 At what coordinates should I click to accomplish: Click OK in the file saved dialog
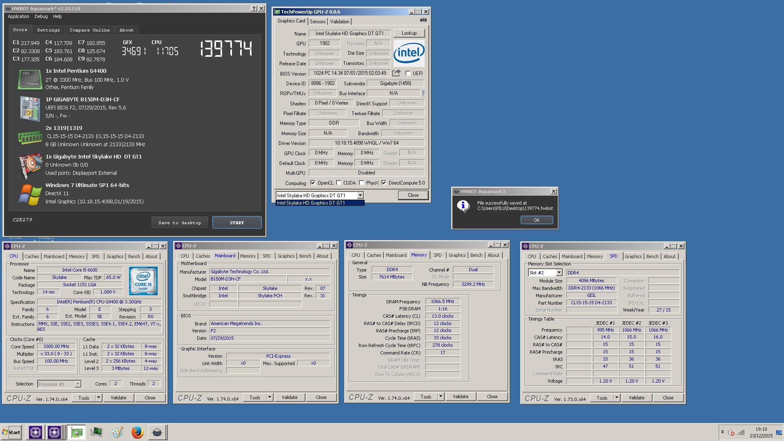click(x=537, y=220)
